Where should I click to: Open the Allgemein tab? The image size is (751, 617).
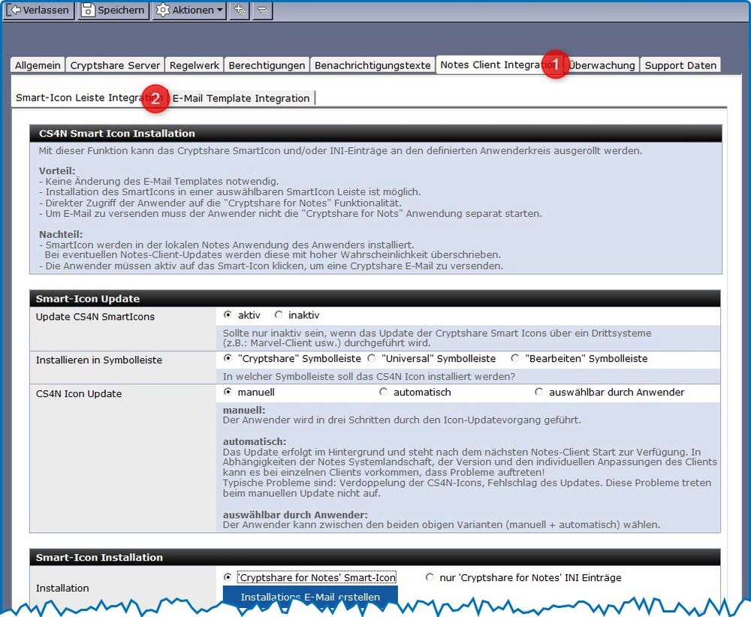pyautogui.click(x=37, y=65)
